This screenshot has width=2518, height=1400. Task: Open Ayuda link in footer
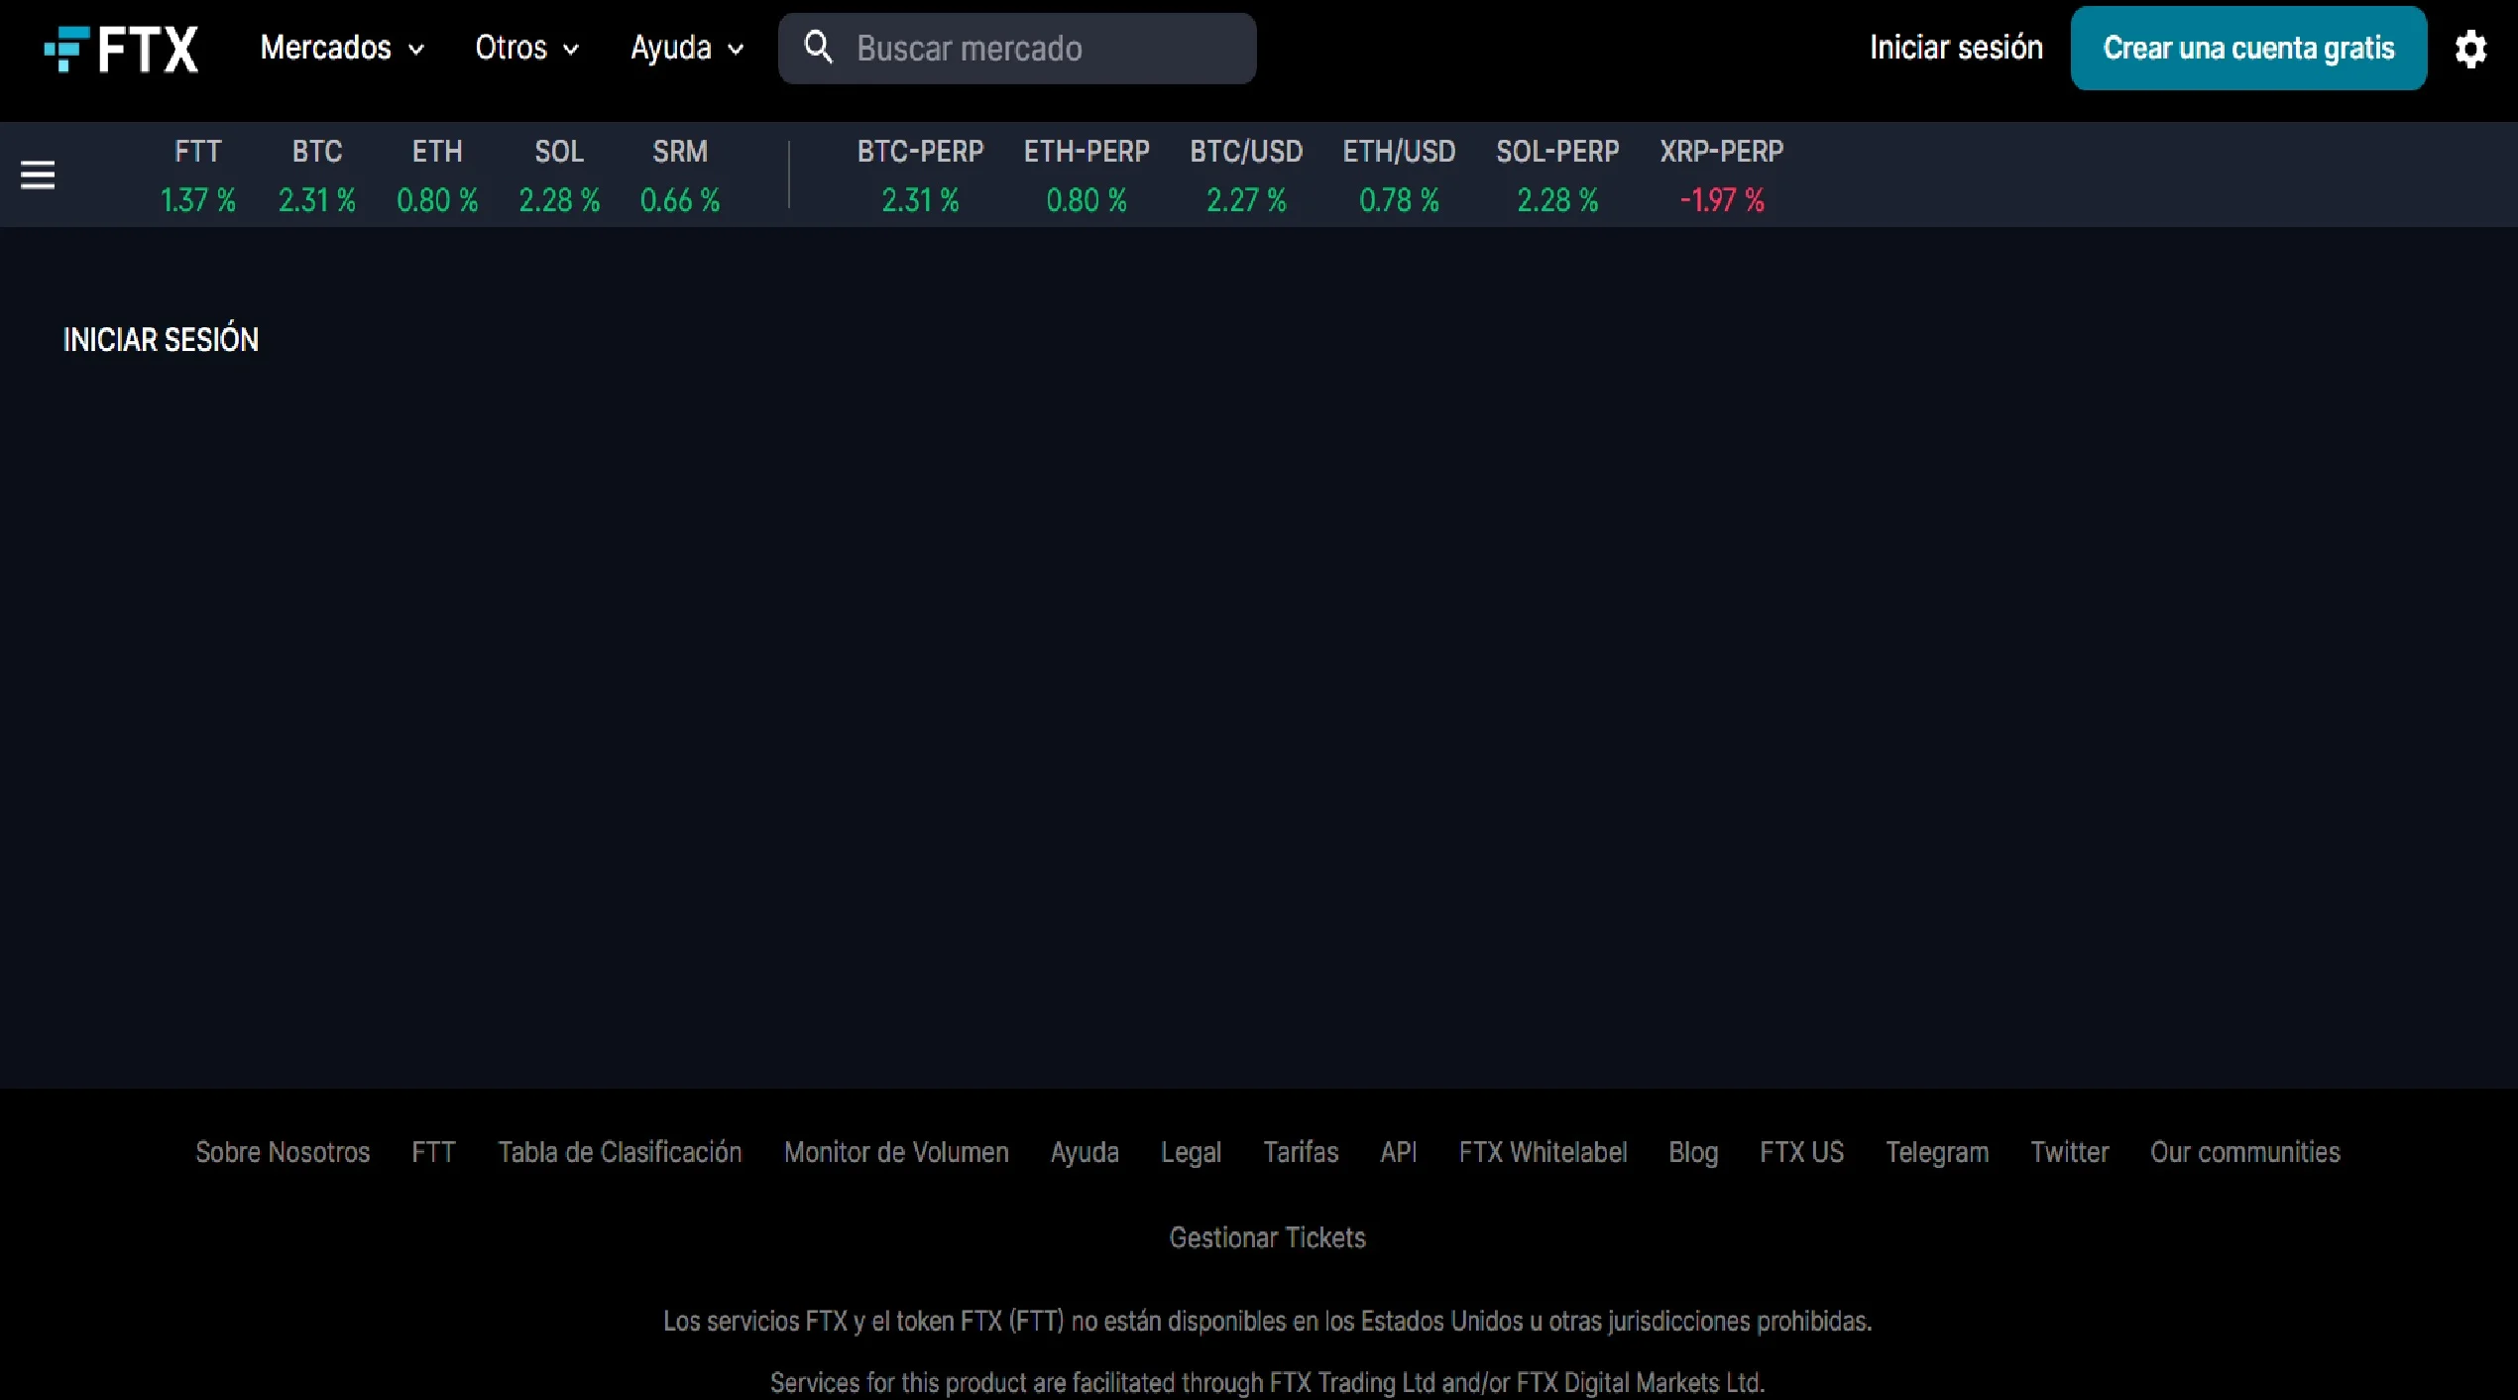(x=1085, y=1153)
